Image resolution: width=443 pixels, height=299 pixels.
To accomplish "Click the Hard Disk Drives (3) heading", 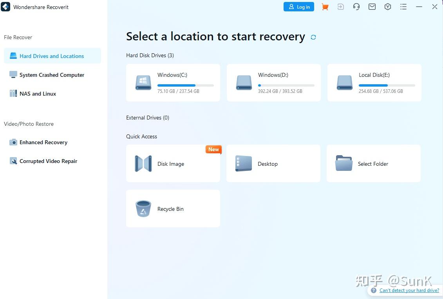I will [150, 55].
